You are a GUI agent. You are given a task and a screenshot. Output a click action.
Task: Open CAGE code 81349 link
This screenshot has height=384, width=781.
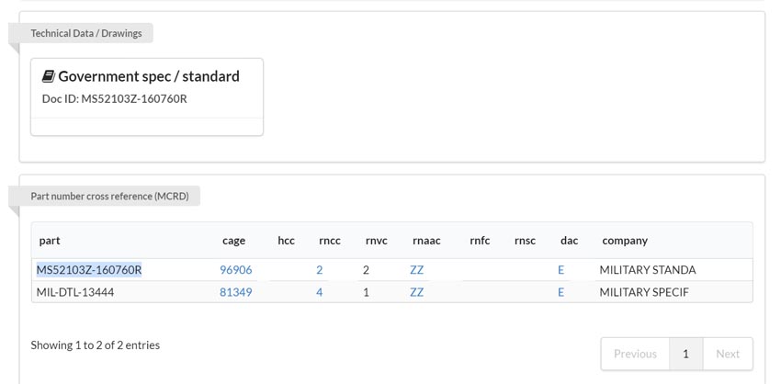[x=236, y=292]
